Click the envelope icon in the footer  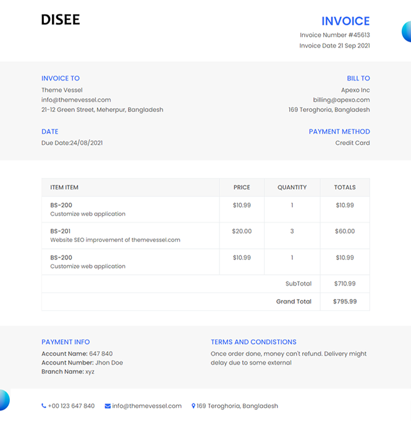coord(108,406)
